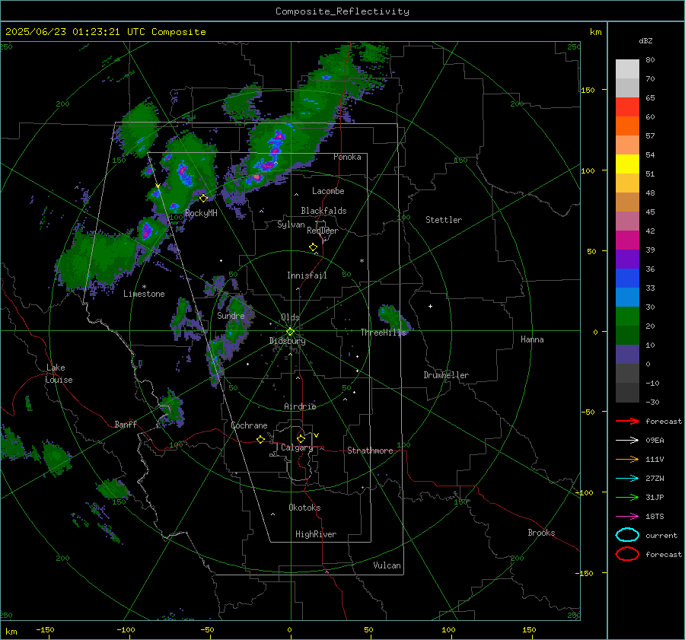Click the Sylvan label on the map
The width and height of the screenshot is (685, 640).
[x=291, y=224]
